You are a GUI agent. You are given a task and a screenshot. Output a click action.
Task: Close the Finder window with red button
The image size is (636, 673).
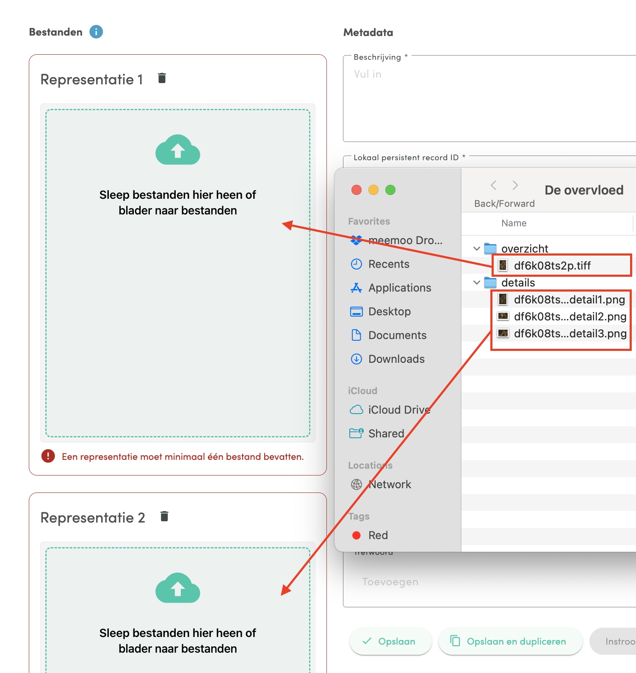[357, 190]
